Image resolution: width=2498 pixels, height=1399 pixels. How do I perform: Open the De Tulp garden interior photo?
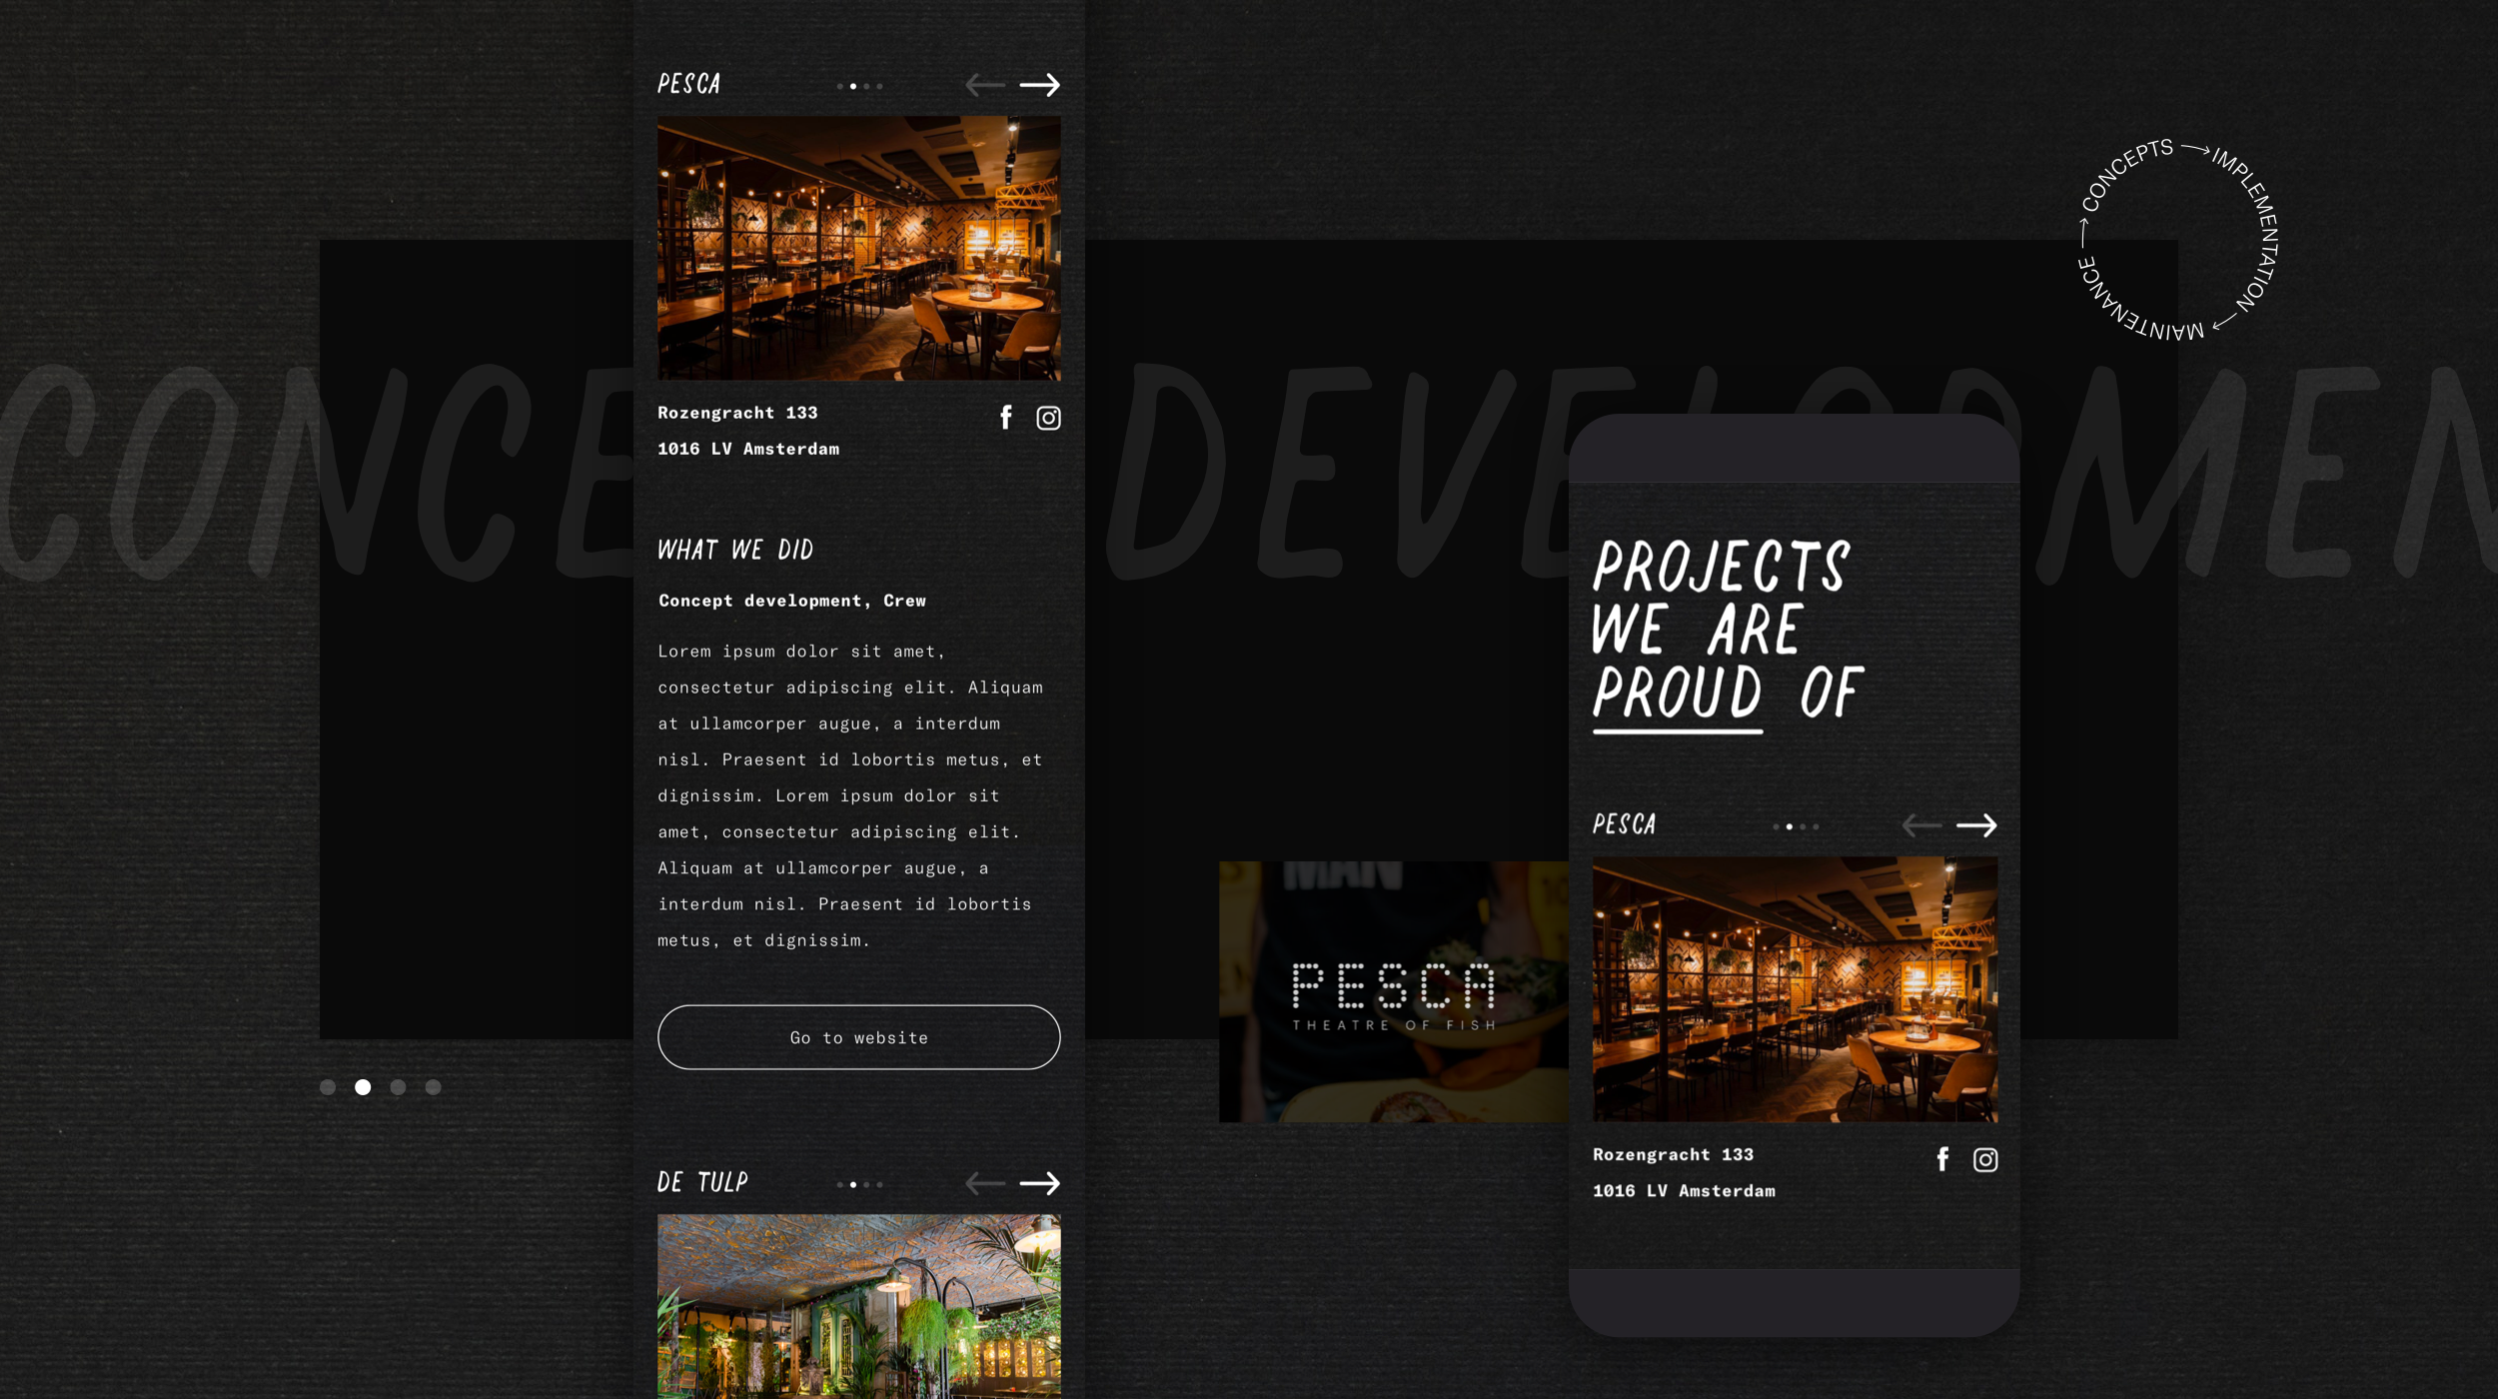pos(859,1307)
